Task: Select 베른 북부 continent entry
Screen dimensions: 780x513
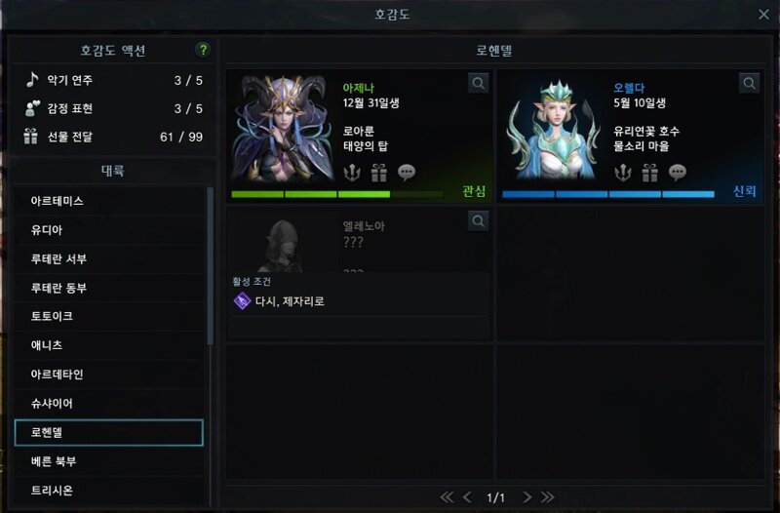Action: [x=109, y=461]
